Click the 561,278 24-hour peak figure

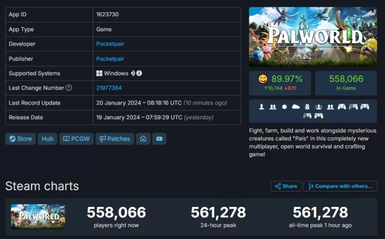pos(218,212)
